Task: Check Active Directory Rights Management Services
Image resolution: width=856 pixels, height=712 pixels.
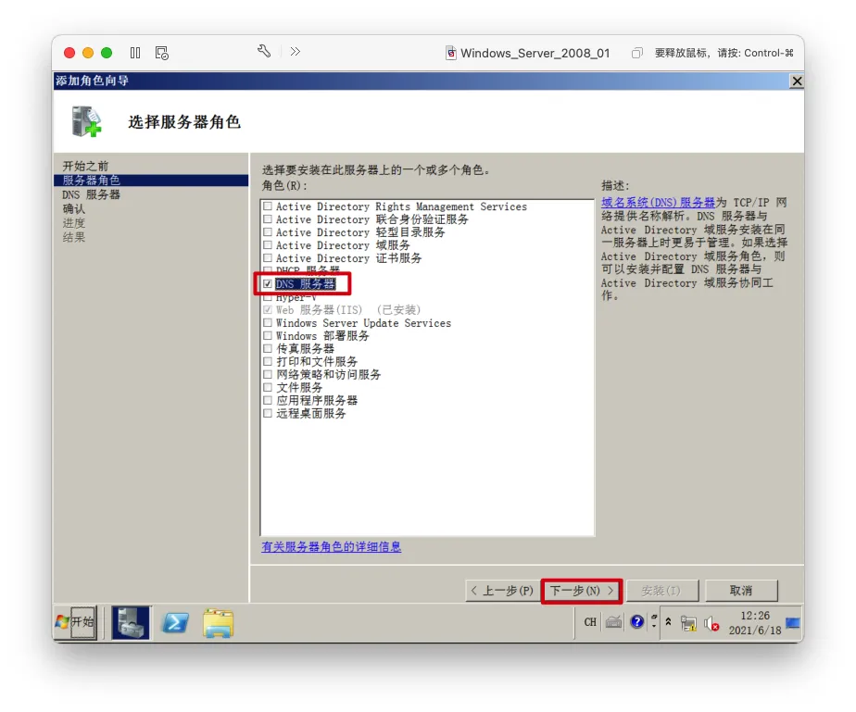Action: click(268, 206)
